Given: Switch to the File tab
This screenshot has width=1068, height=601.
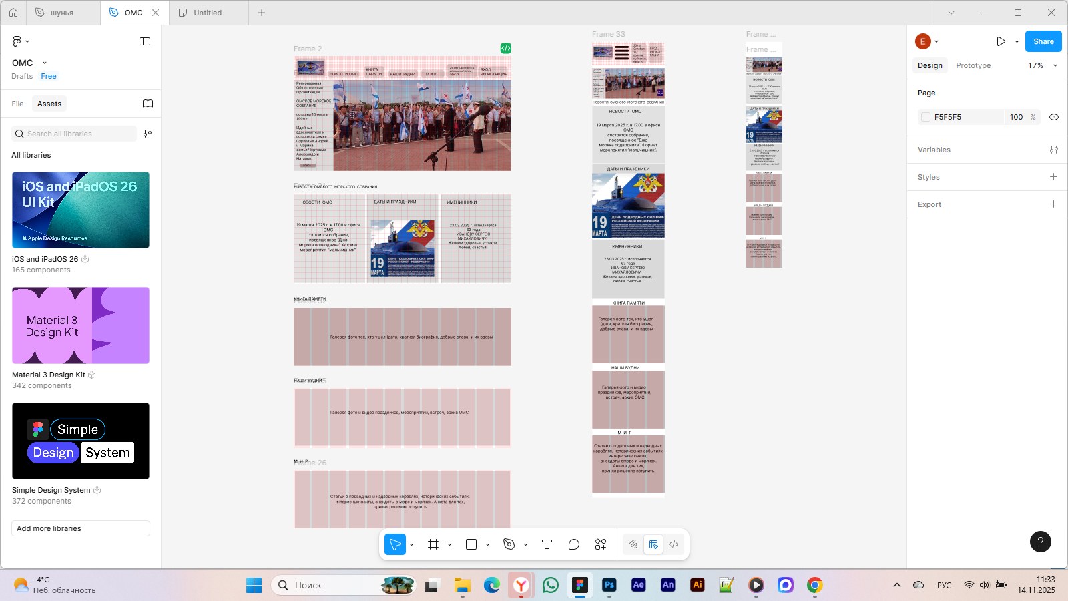Looking at the screenshot, I should [17, 104].
